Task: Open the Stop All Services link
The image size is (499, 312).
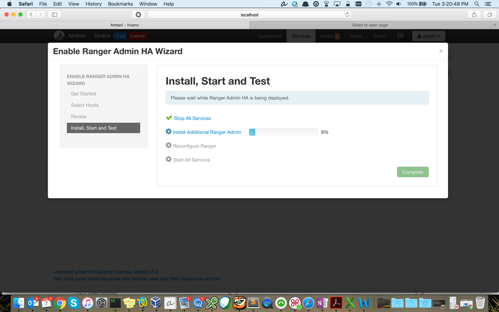Action: (192, 118)
